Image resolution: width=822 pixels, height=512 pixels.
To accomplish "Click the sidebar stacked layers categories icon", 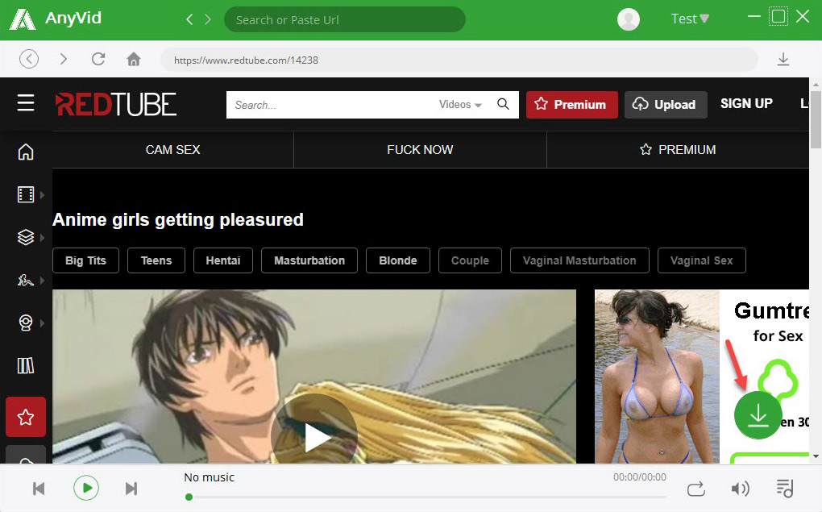I will click(26, 238).
